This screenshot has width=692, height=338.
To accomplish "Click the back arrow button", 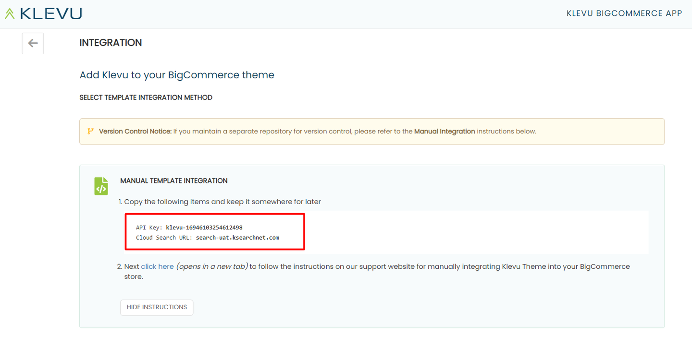I will click(x=33, y=43).
